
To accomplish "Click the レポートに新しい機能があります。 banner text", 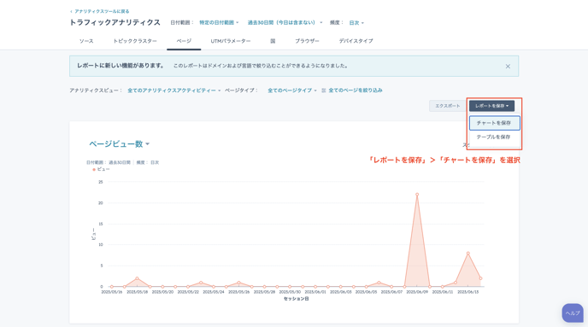I will (x=121, y=66).
